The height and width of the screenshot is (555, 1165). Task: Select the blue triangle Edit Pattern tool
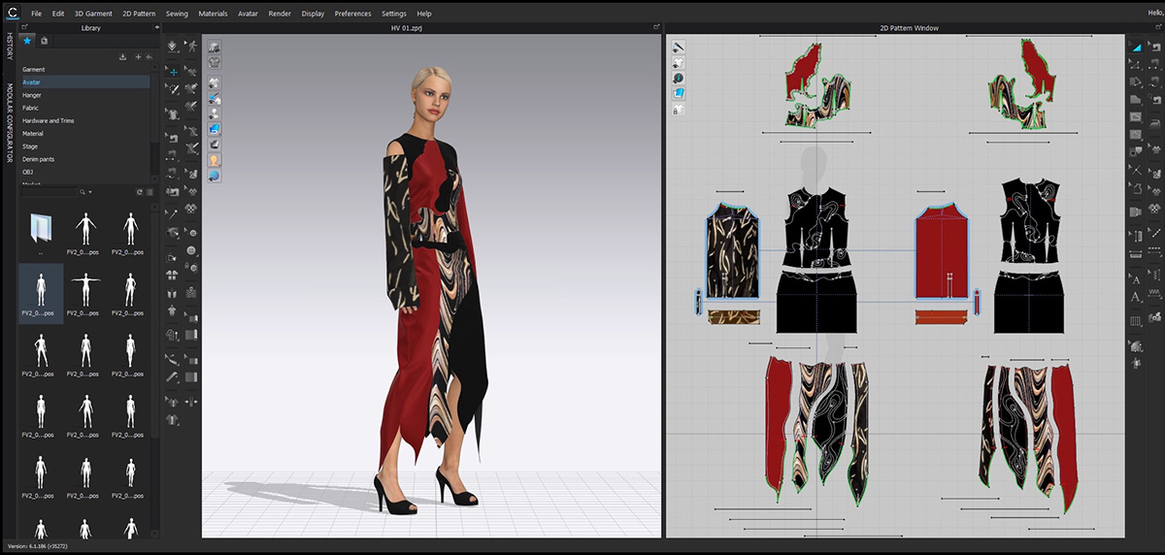(x=1137, y=47)
